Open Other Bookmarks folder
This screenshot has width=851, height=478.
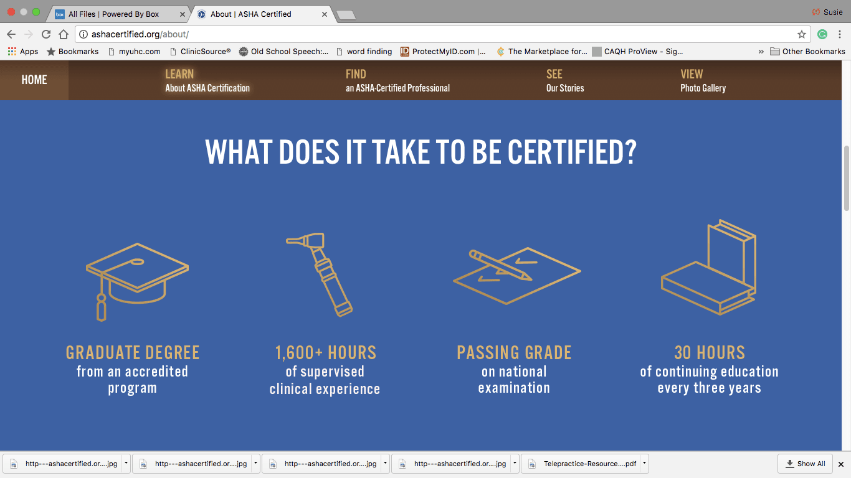point(807,52)
